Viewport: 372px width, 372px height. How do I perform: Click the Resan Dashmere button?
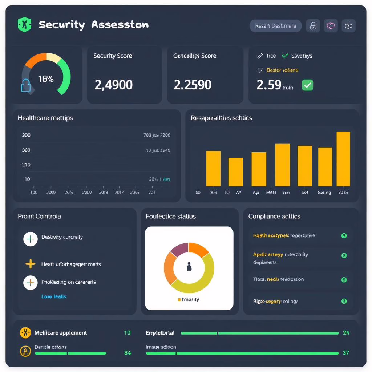click(275, 26)
